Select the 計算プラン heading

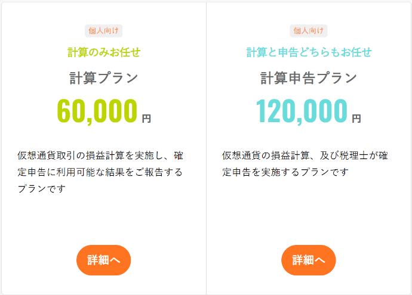click(103, 78)
